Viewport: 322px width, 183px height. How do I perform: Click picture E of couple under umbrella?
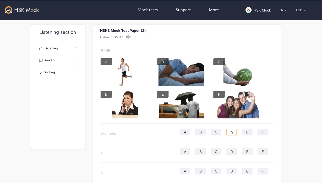coord(181,105)
